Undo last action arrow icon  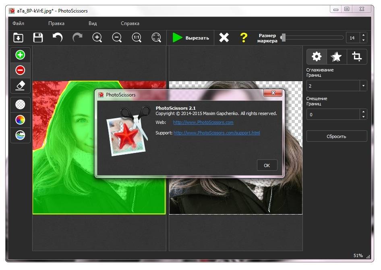58,38
